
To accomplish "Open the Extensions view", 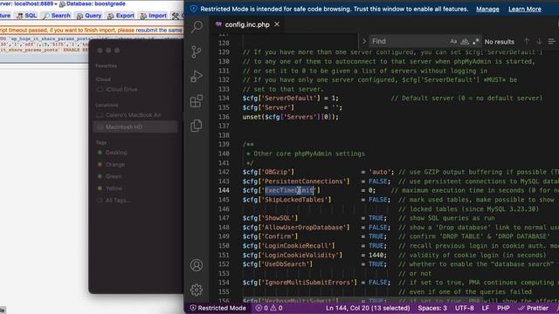I will coord(197,101).
